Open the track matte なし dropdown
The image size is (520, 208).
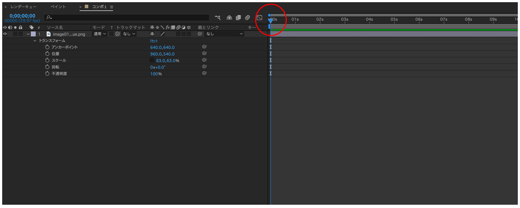pyautogui.click(x=129, y=34)
